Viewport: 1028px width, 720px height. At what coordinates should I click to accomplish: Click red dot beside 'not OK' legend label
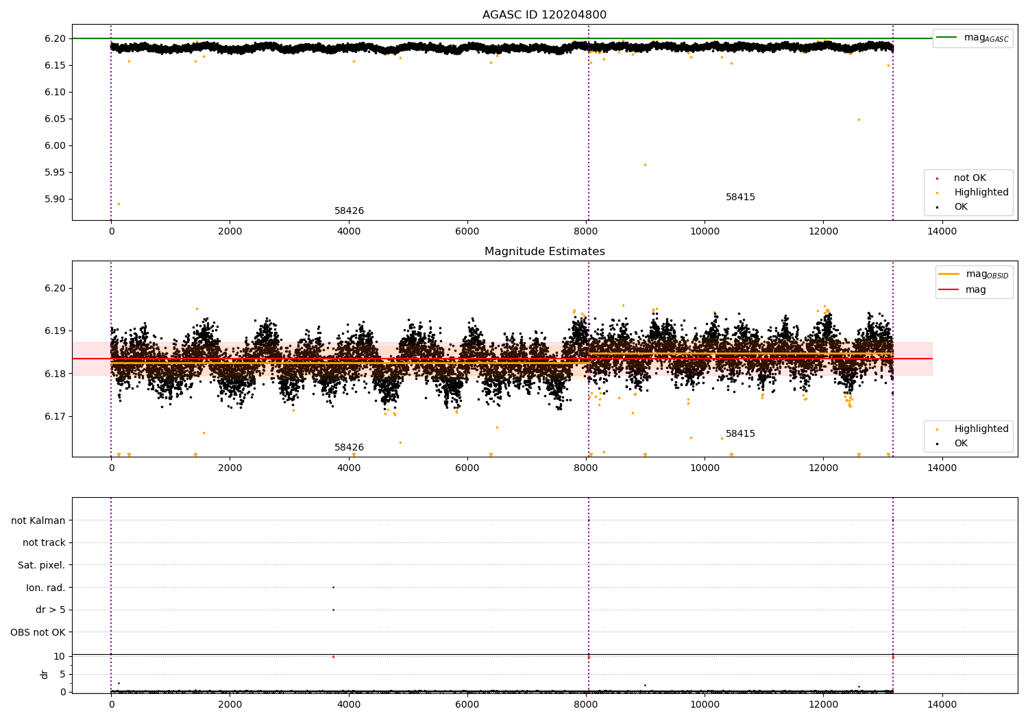937,179
